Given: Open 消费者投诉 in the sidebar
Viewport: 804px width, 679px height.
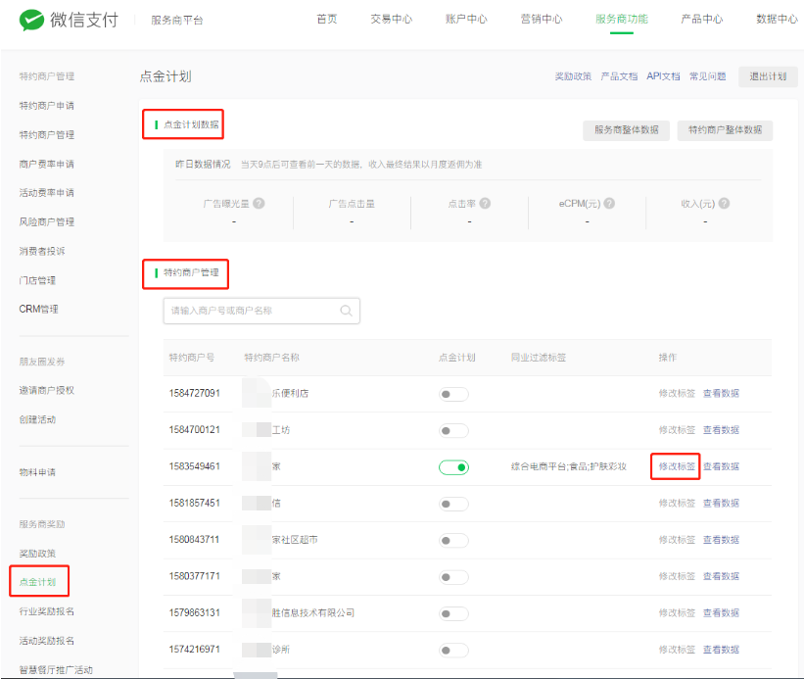Looking at the screenshot, I should point(42,251).
